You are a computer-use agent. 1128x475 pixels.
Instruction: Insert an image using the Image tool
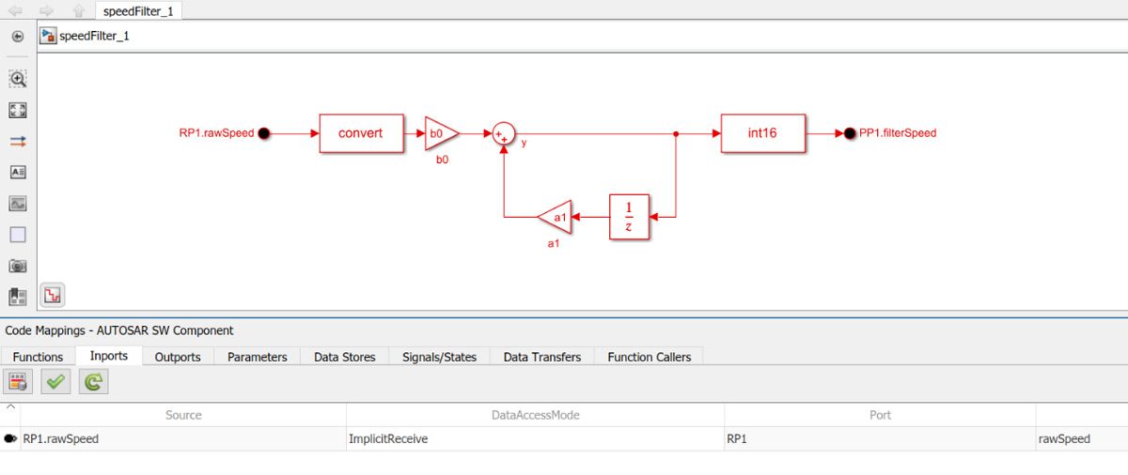pos(17,204)
